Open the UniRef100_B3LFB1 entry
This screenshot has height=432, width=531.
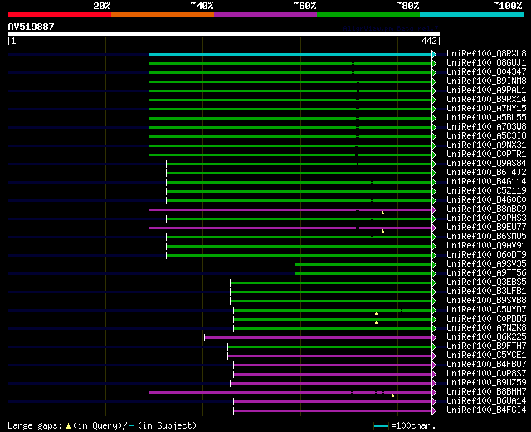click(486, 292)
